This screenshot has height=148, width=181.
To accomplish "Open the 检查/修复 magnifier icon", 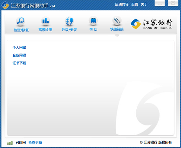I will click(20, 21).
